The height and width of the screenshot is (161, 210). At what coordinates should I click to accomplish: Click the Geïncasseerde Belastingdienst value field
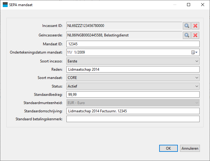point(124,35)
